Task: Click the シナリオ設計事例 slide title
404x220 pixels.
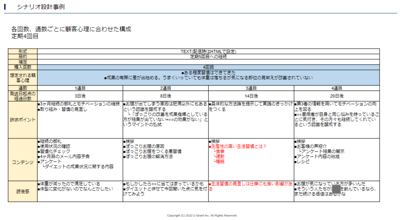Action: click(41, 7)
